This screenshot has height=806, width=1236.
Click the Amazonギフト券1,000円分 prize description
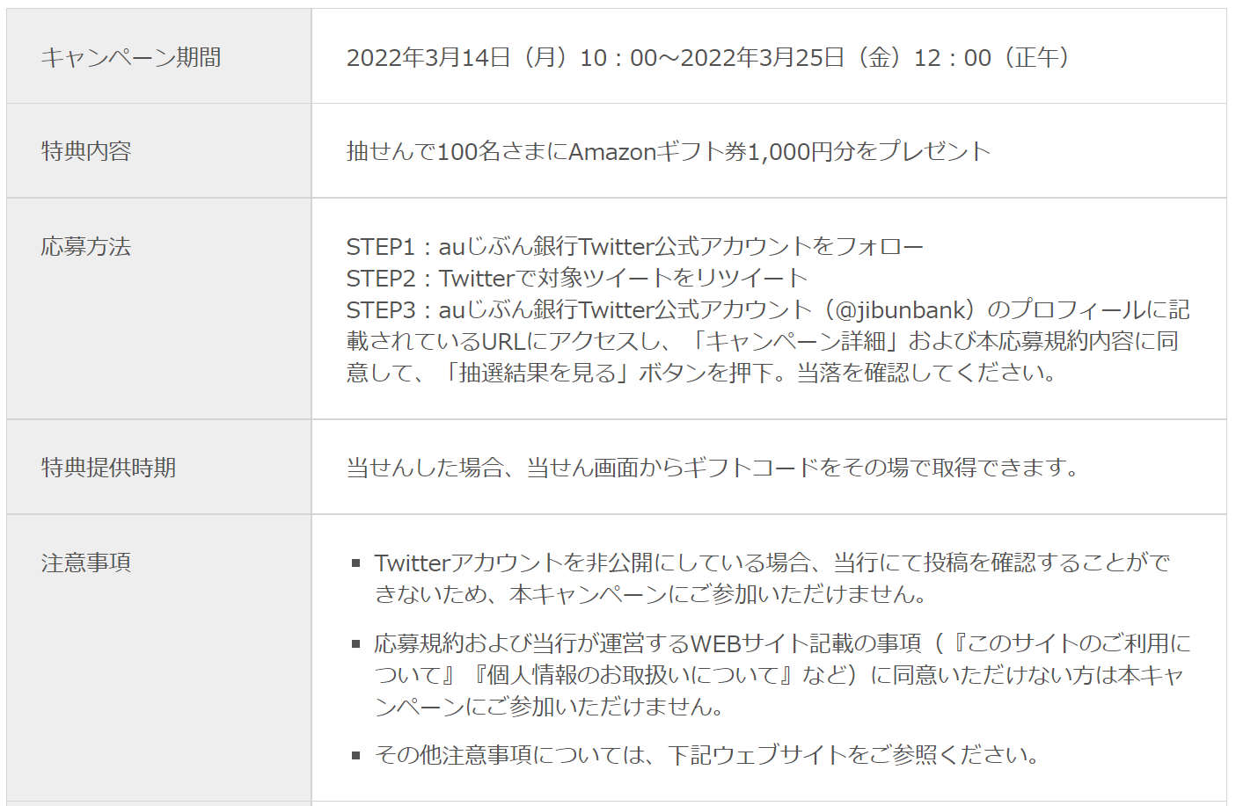[669, 152]
